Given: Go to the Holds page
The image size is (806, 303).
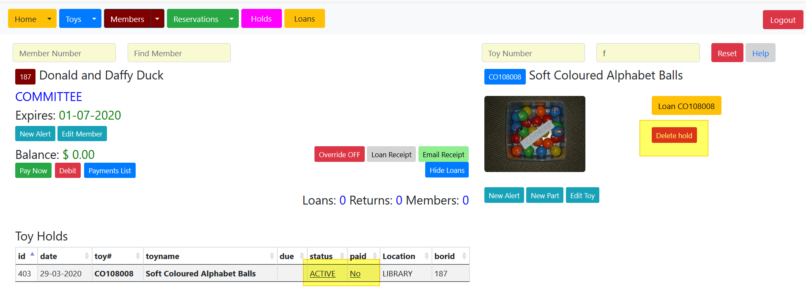Looking at the screenshot, I should [x=261, y=19].
